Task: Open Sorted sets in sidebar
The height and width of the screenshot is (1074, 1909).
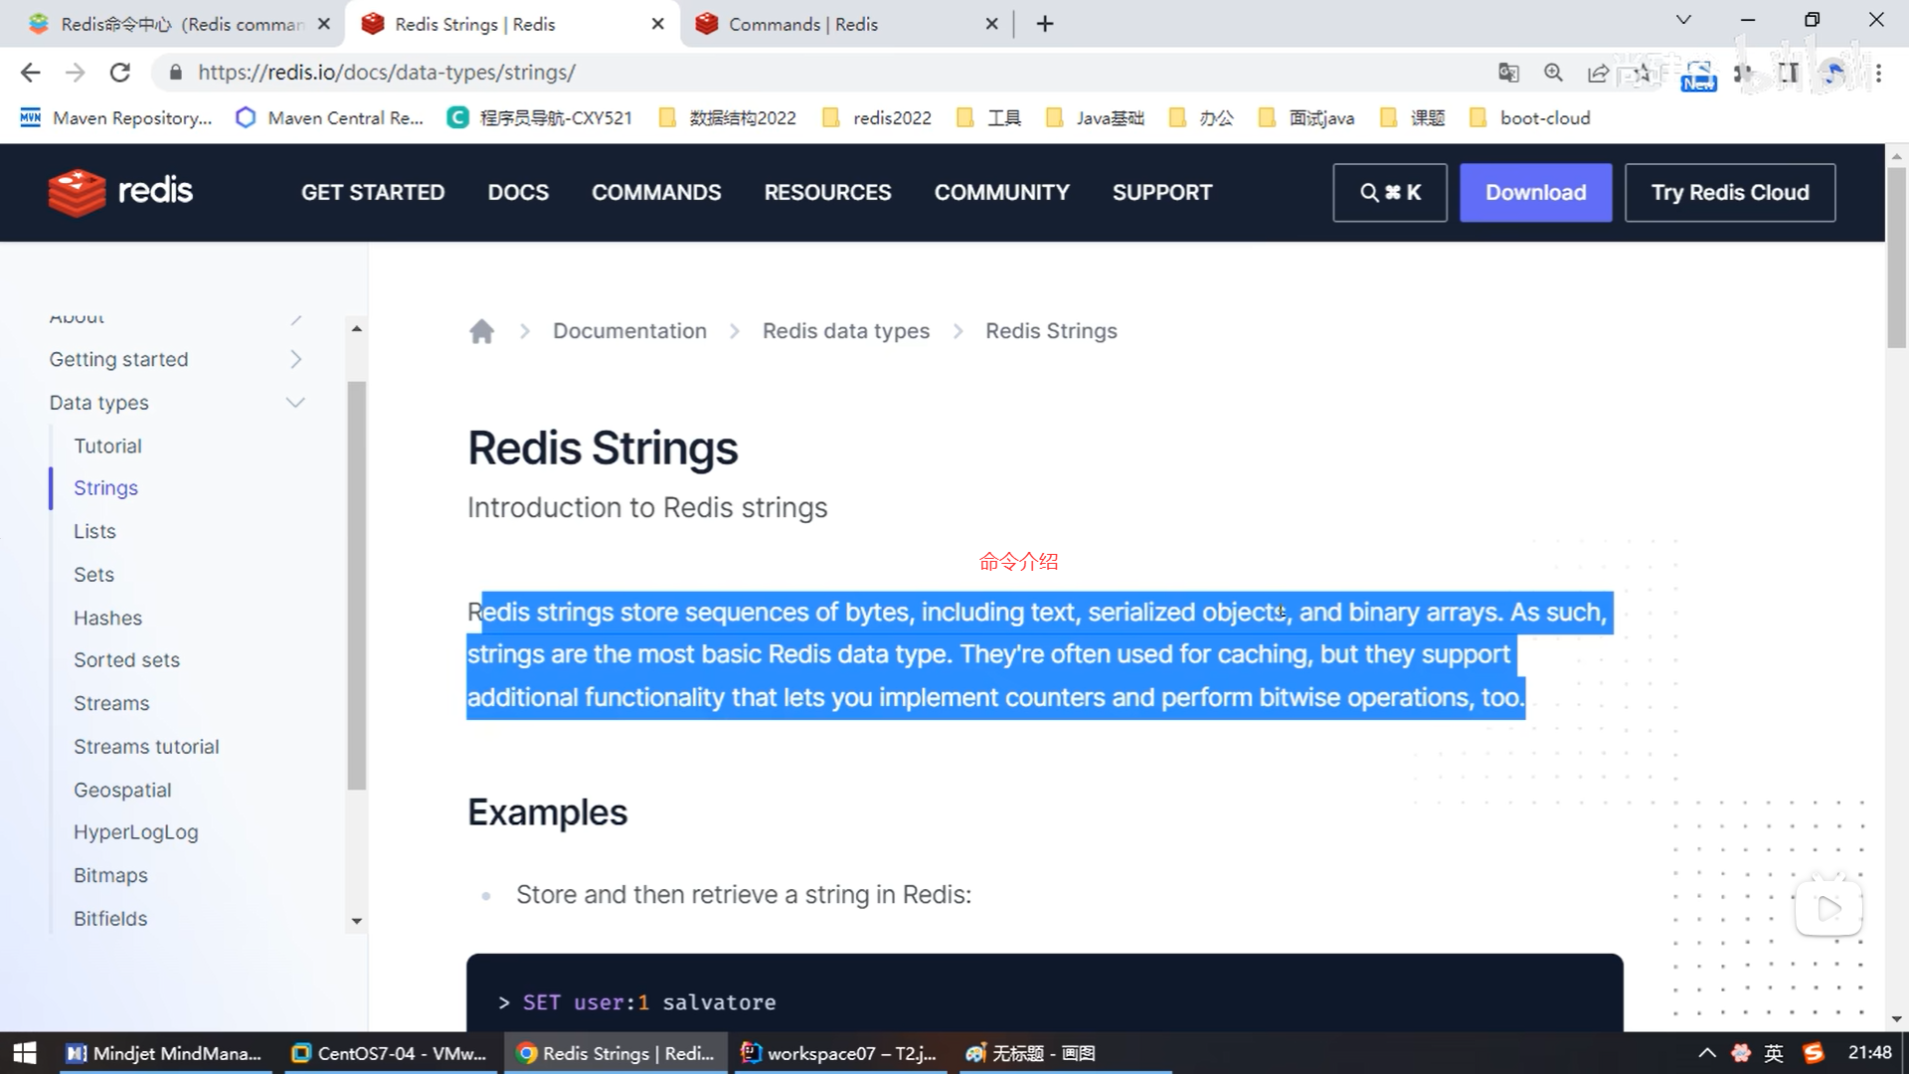Action: (126, 660)
